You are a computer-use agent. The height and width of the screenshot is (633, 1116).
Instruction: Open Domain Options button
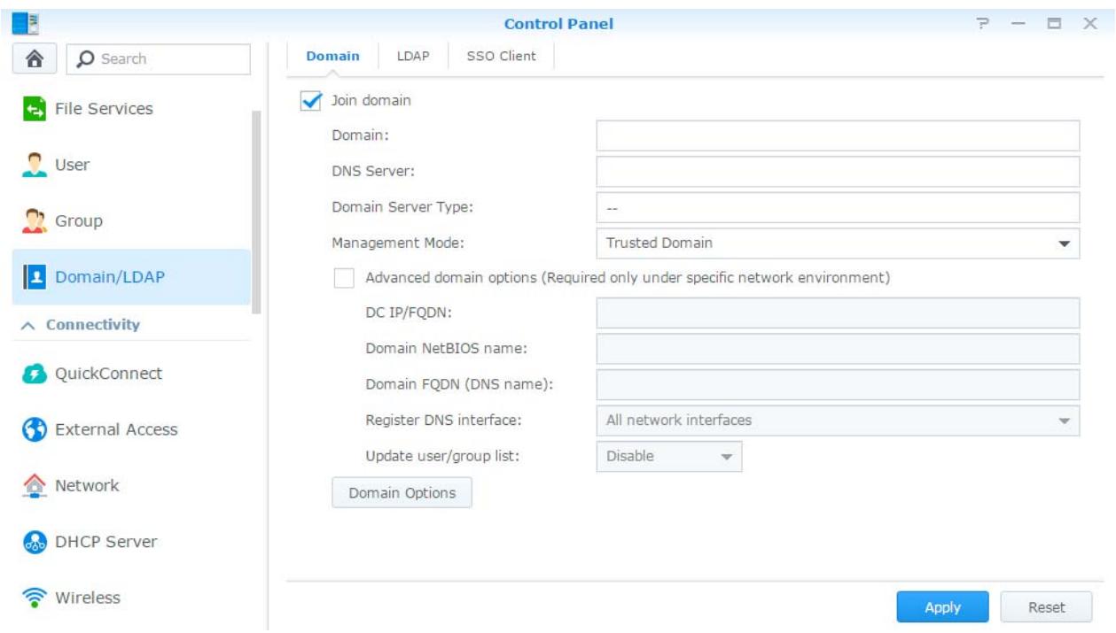402,493
